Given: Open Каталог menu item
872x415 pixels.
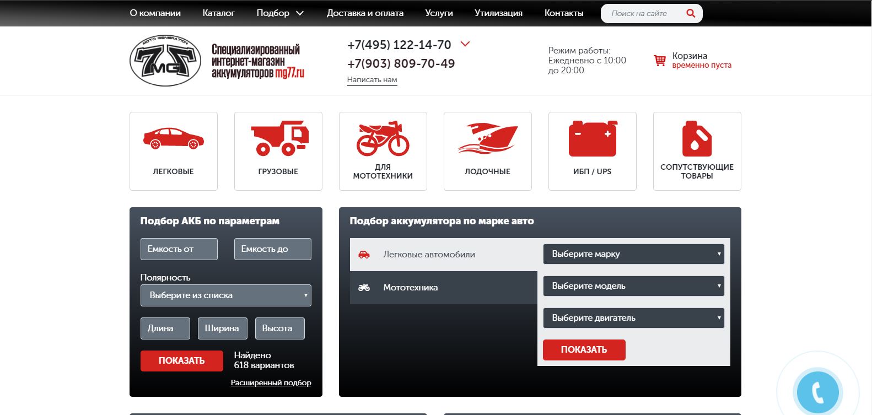Looking at the screenshot, I should pos(219,13).
